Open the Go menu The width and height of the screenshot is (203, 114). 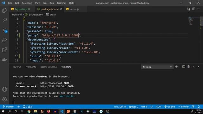45,3
